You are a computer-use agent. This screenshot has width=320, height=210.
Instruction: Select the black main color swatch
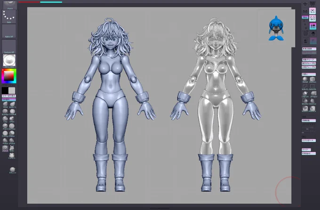coord(5,90)
